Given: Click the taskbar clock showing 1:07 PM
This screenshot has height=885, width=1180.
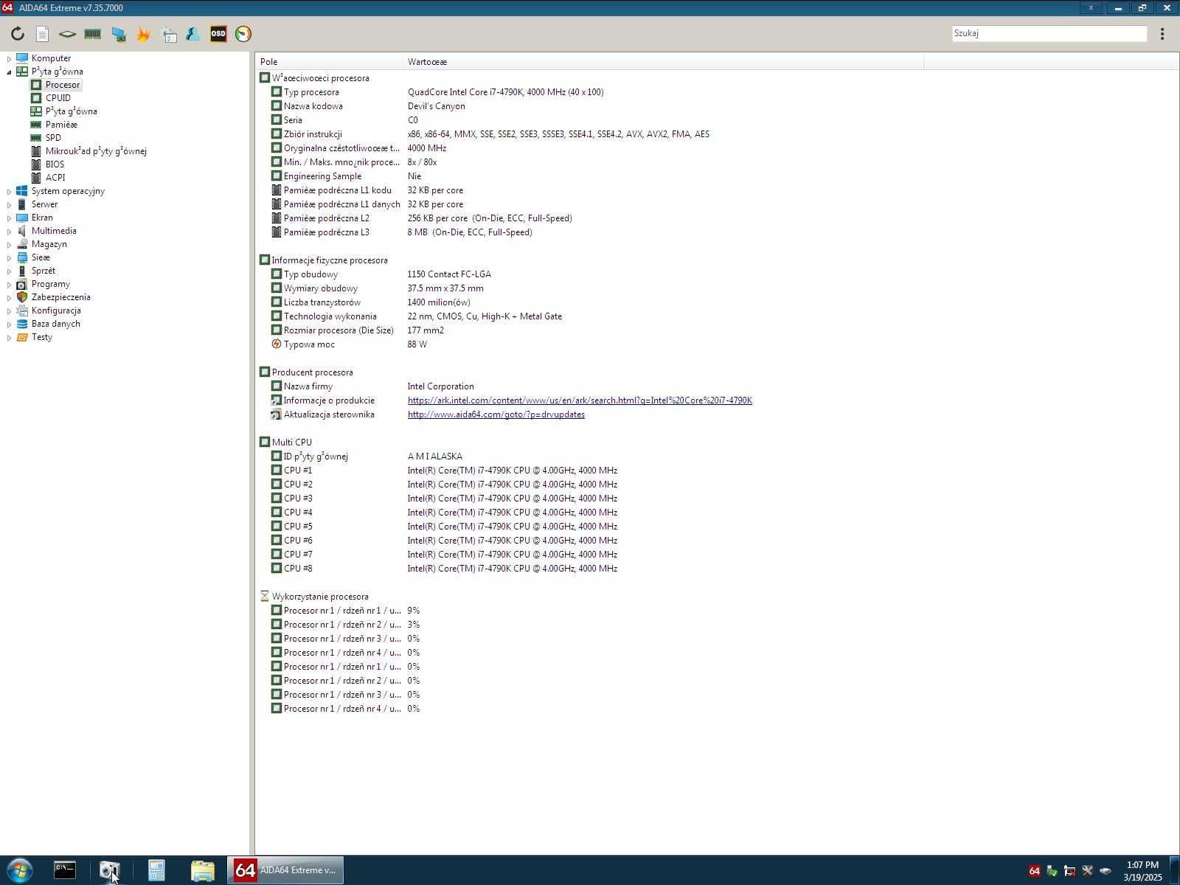Looking at the screenshot, I should tap(1142, 871).
